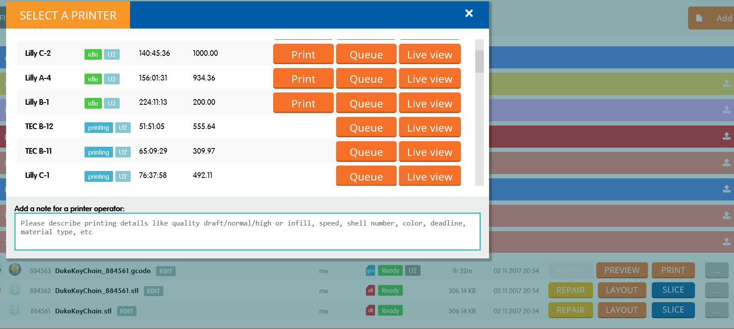
Task: Click the printing status badge of TEC B-11
Action: 98,152
